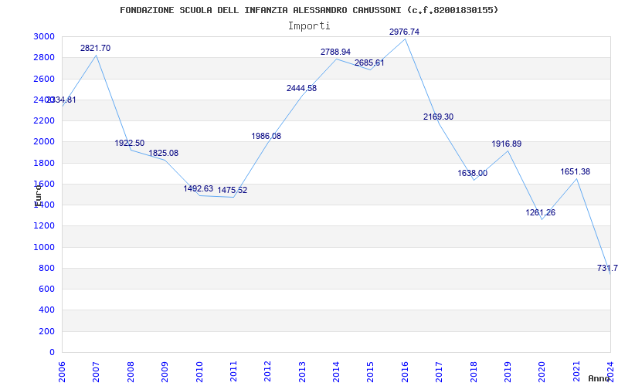Click y-axis value 1200

(x=44, y=226)
